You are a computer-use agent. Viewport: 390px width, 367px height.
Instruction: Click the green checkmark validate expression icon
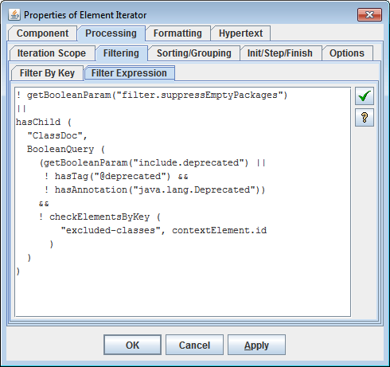[x=365, y=96]
